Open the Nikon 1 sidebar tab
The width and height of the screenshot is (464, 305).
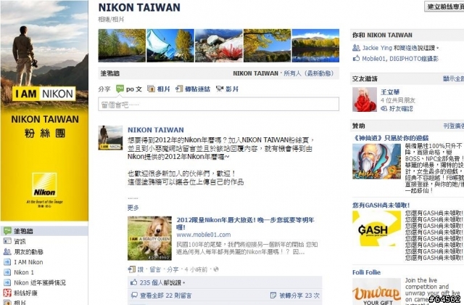coord(24,272)
